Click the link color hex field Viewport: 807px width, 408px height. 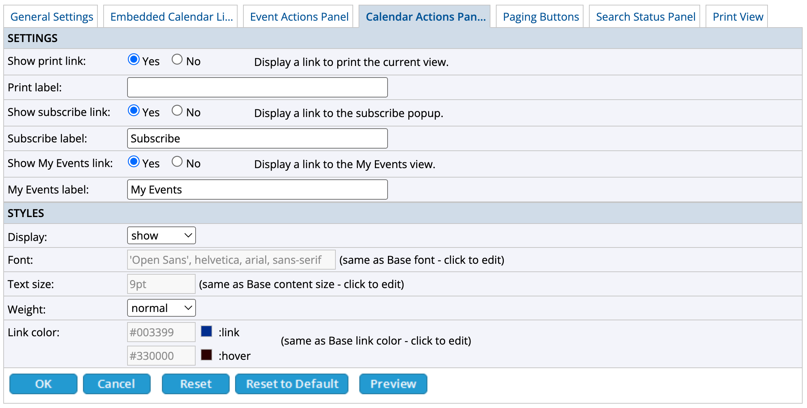(x=161, y=332)
